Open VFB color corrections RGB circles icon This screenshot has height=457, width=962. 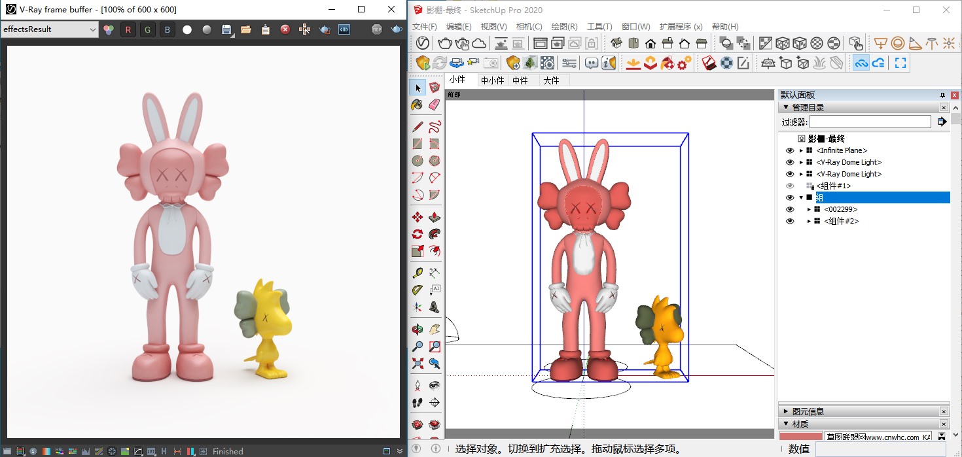click(x=109, y=29)
